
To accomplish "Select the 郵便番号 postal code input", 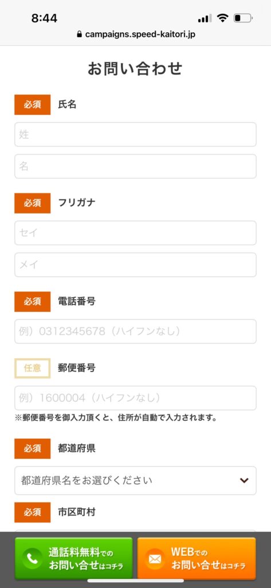I will [135, 398].
